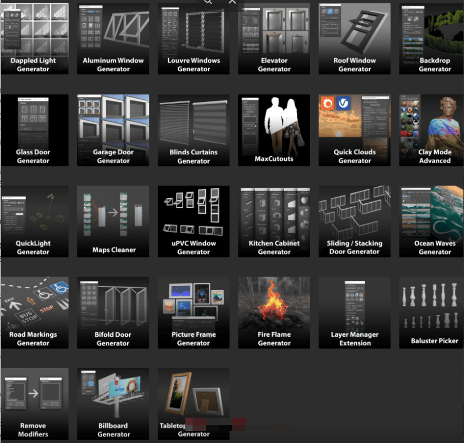The height and width of the screenshot is (443, 464).
Task: Open the Garage Door Generator tile
Action: (113, 130)
